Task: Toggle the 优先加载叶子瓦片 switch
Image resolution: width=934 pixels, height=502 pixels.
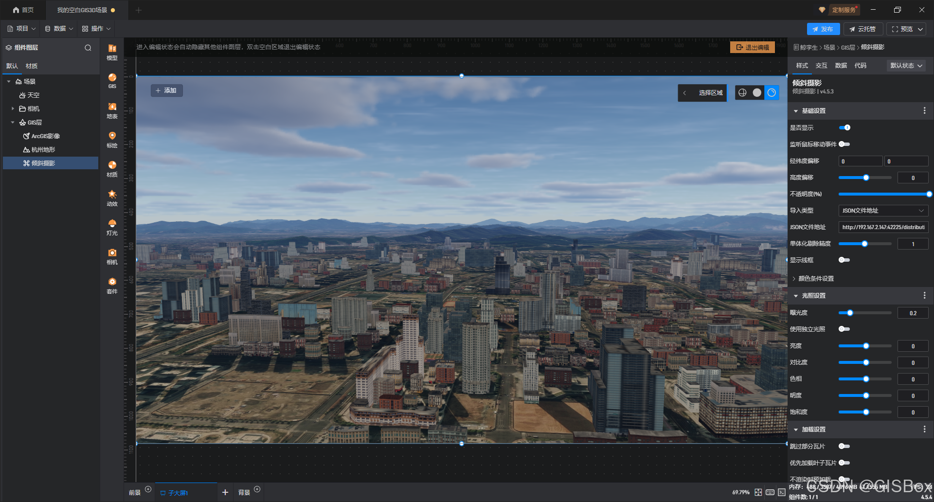Action: click(x=844, y=463)
